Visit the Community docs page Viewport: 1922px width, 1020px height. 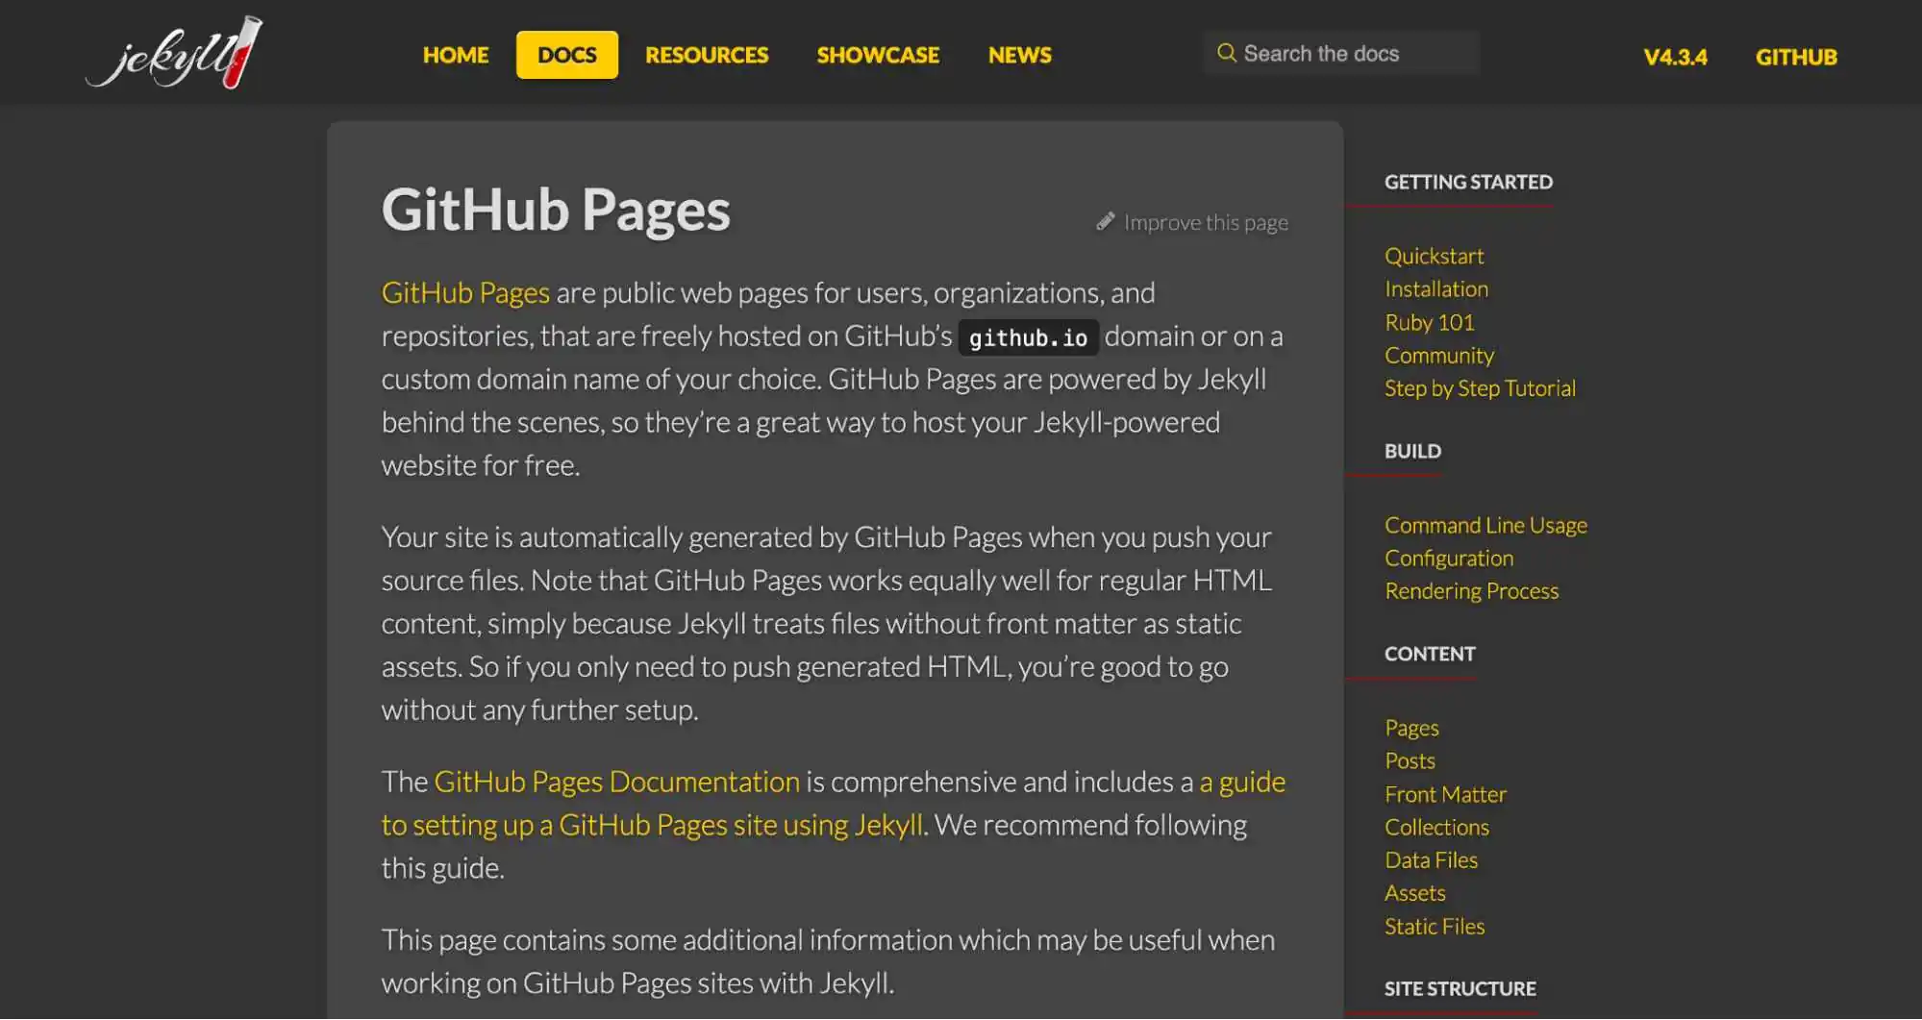point(1439,355)
